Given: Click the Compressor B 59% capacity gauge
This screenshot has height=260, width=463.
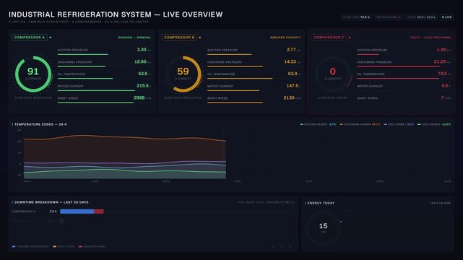Looking at the screenshot, I should coord(183,74).
